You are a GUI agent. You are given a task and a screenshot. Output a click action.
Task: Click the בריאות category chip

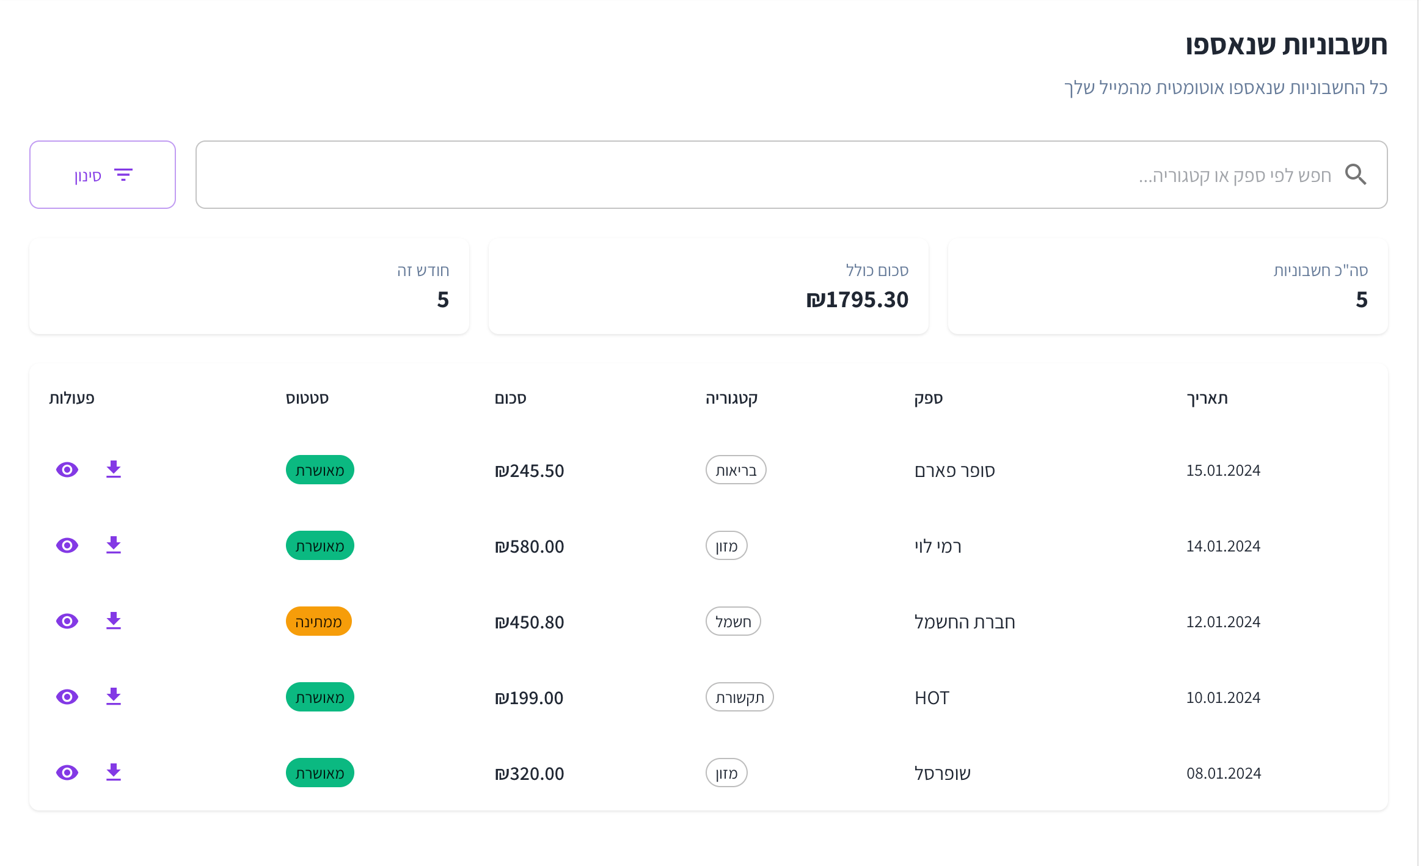736,470
